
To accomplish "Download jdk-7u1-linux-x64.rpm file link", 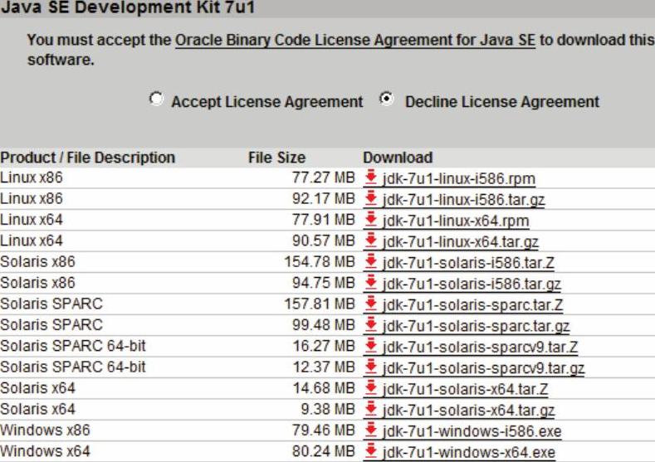I will tap(456, 221).
